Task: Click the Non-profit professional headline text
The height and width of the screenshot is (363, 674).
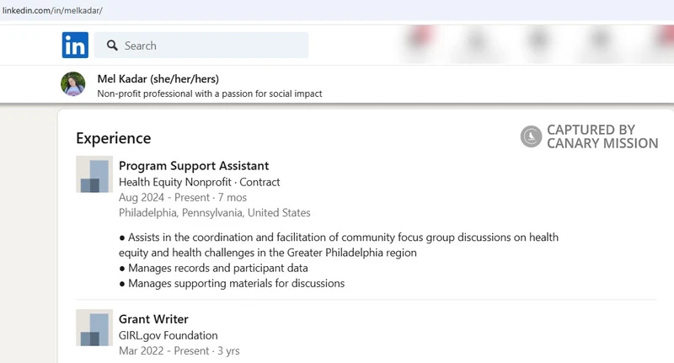Action: [x=209, y=93]
